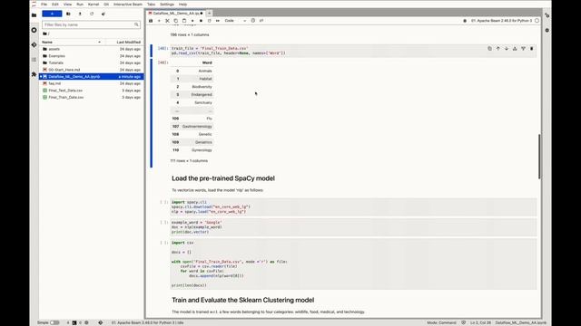Open the Kernel menu
This screenshot has height=326, width=581.
94,4
